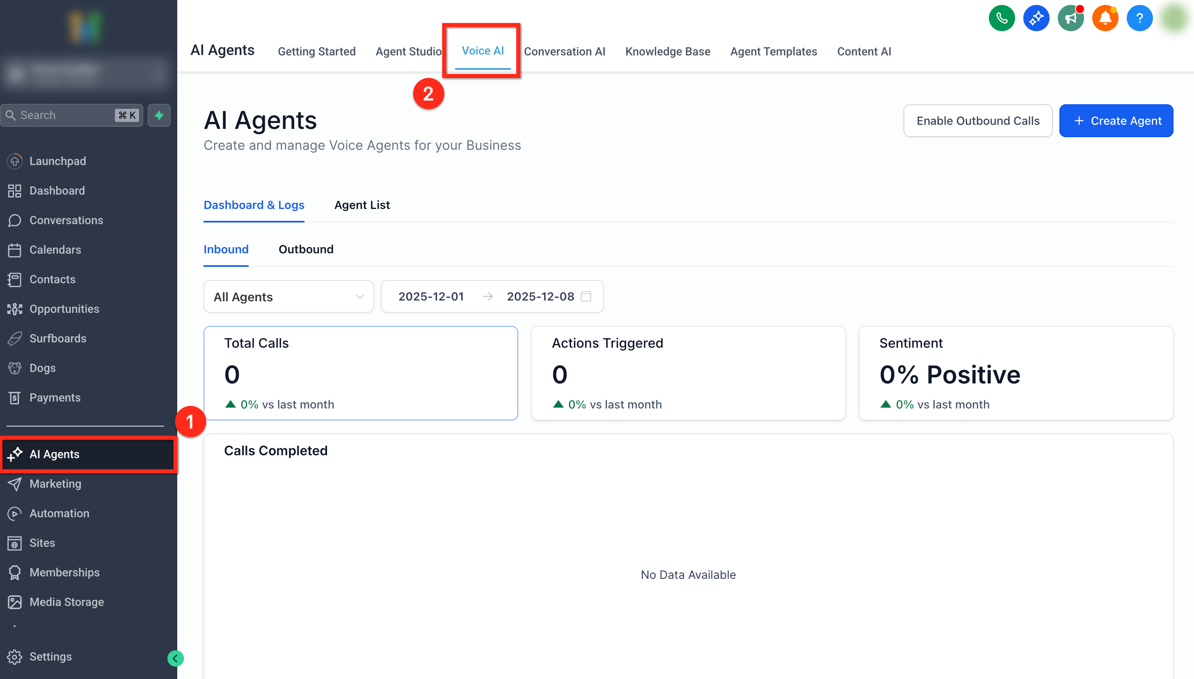This screenshot has width=1194, height=679.
Task: Click the blue help question mark icon
Action: [x=1139, y=18]
